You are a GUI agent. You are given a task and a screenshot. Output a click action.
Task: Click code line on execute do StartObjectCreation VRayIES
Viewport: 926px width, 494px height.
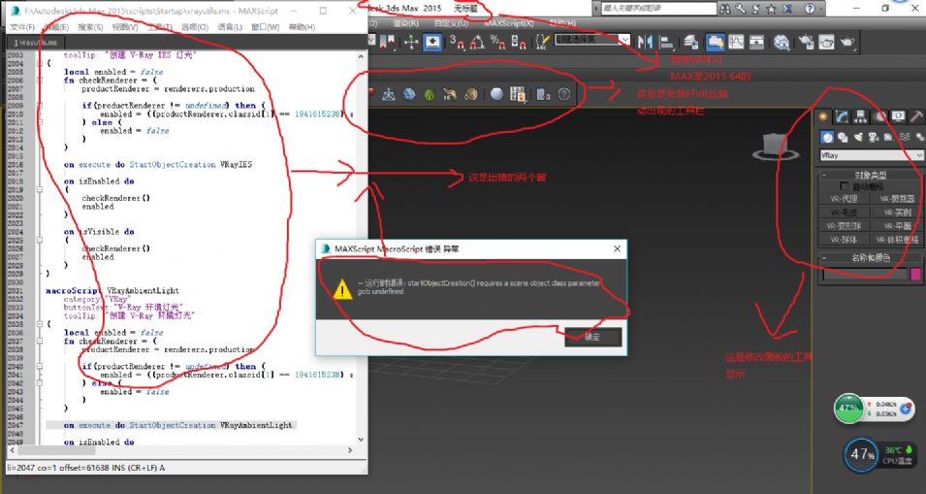pyautogui.click(x=158, y=164)
